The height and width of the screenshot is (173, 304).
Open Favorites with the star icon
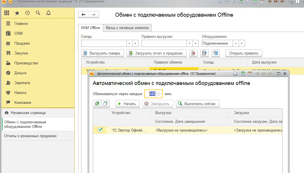coord(17,13)
